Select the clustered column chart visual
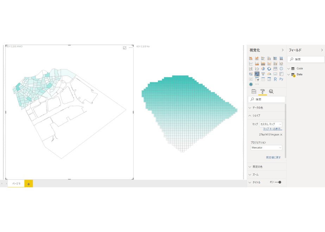The width and height of the screenshot is (325, 232). 269,58
